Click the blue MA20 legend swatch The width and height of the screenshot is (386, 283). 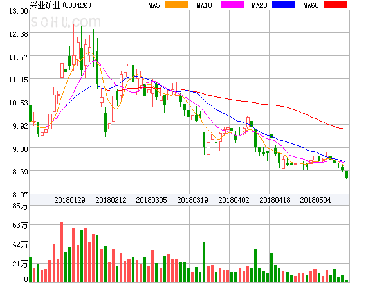pos(284,5)
